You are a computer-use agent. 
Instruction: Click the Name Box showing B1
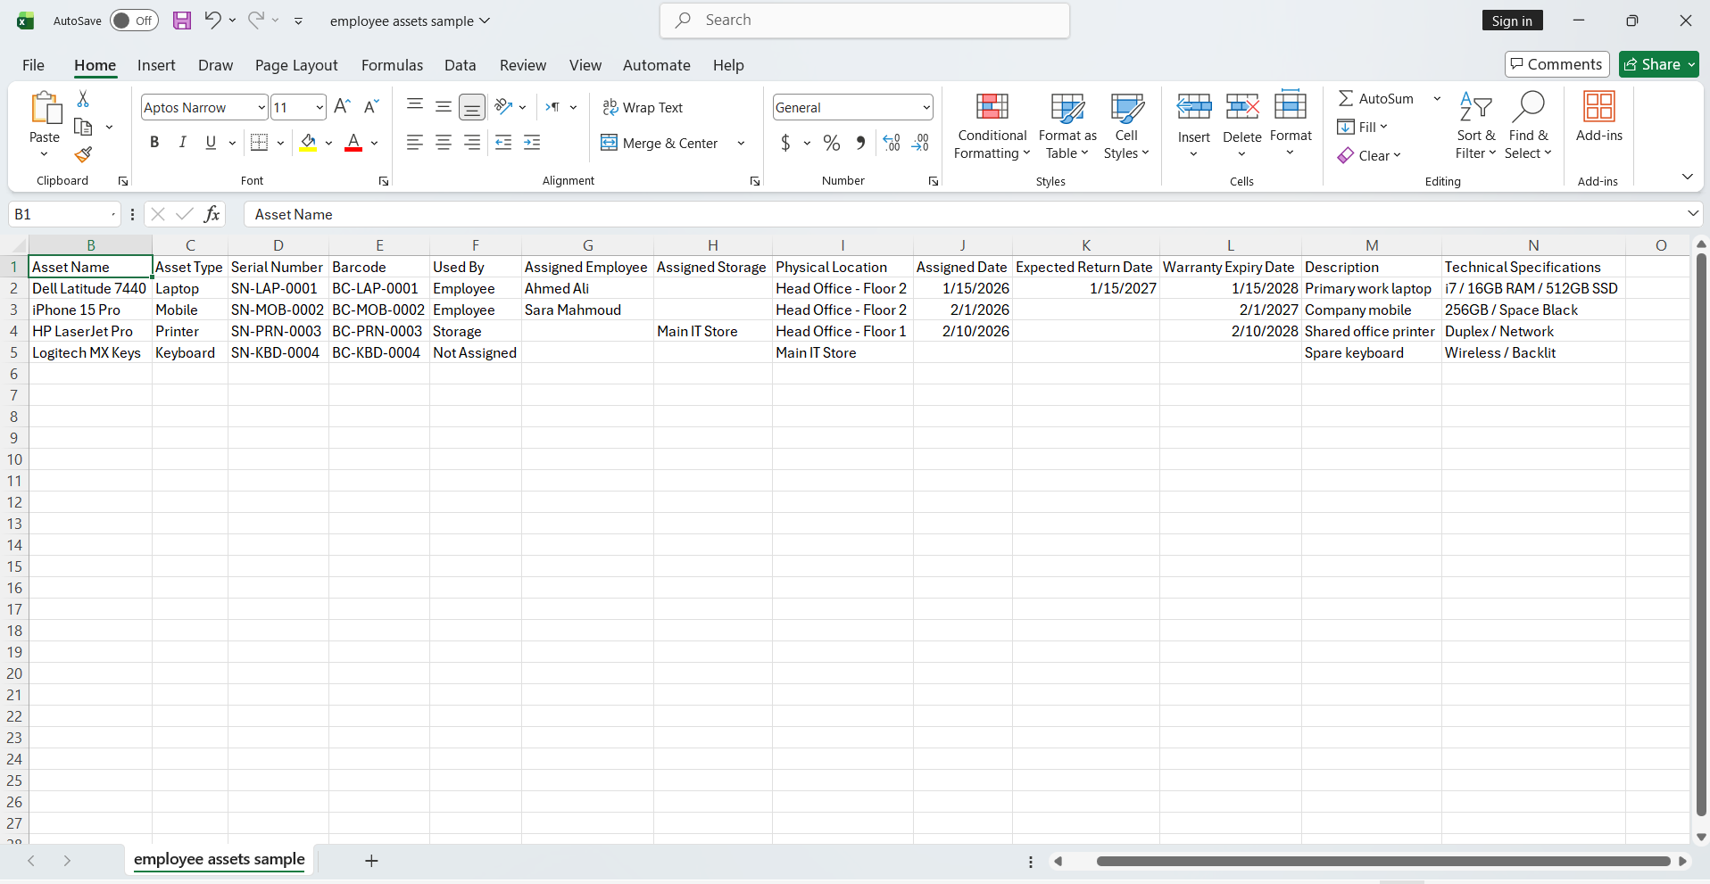(63, 214)
